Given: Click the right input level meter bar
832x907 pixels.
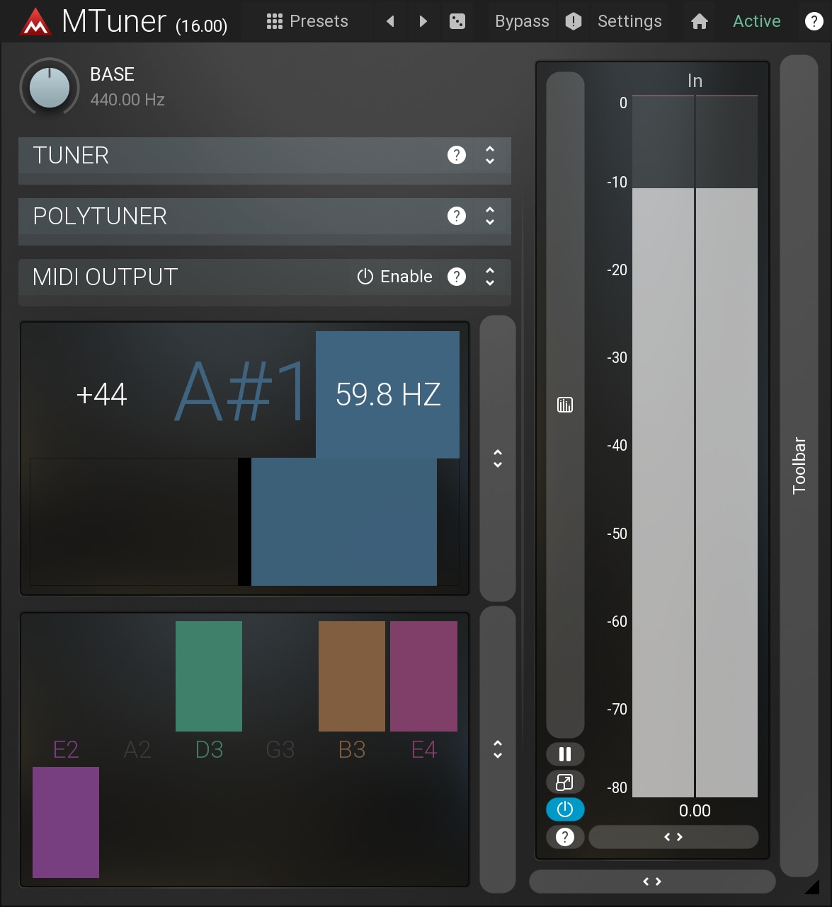Looking at the screenshot, I should pyautogui.click(x=727, y=446).
